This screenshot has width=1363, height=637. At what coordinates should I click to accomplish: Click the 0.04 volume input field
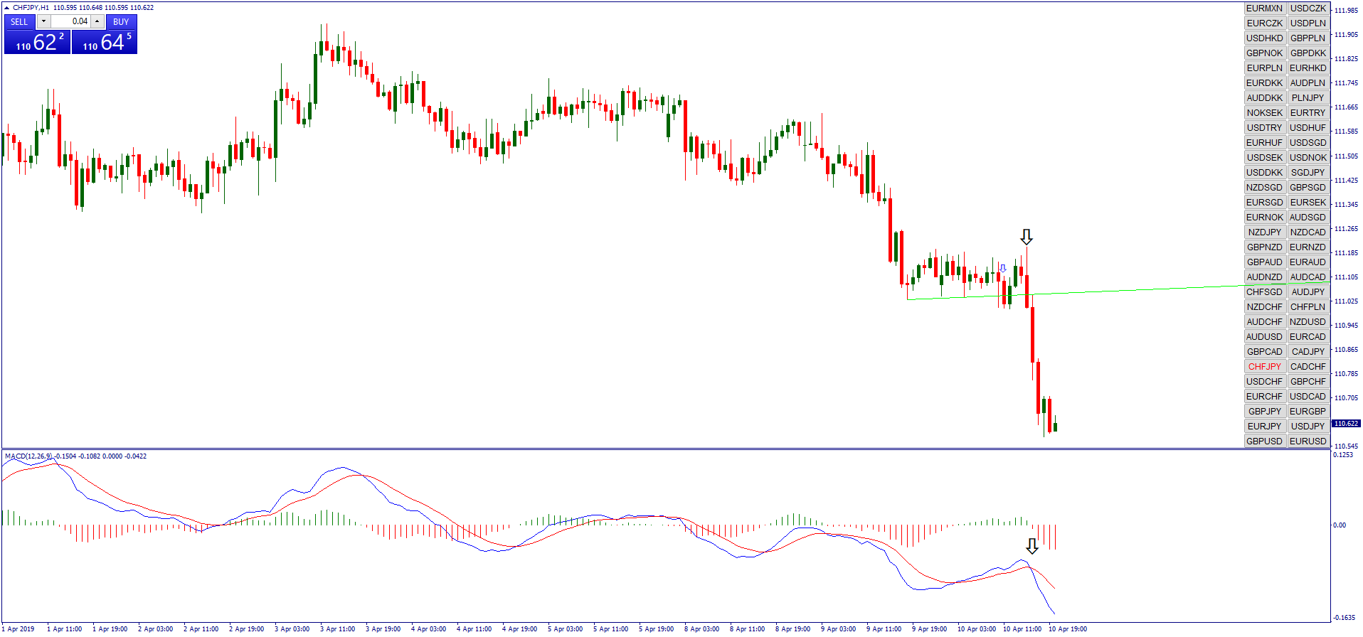point(70,21)
